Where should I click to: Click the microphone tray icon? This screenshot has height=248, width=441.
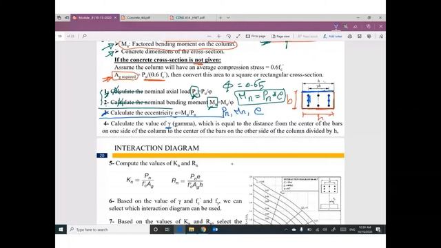click(301, 229)
